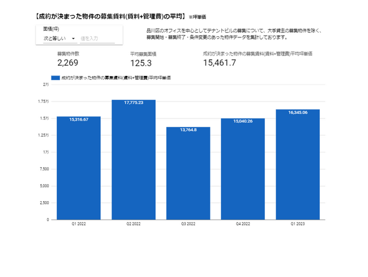Select the Q4 2022 bar
Screen dimensions: 368x277
[x=243, y=170]
